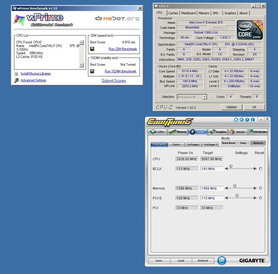Click the Load button in EasyTune6

tap(181, 261)
